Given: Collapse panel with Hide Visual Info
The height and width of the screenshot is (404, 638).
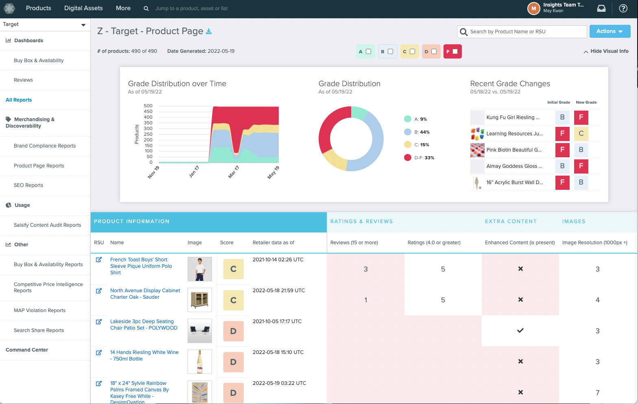Looking at the screenshot, I should coord(606,51).
